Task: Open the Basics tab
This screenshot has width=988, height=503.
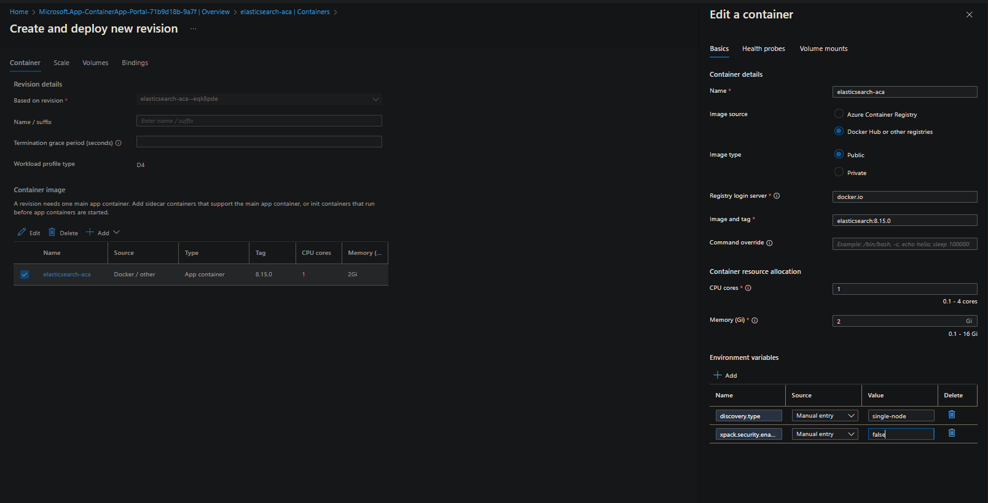Action: click(x=719, y=49)
